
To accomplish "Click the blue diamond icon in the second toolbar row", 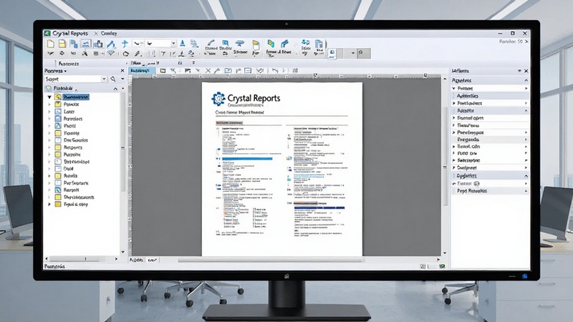I will tap(111, 54).
